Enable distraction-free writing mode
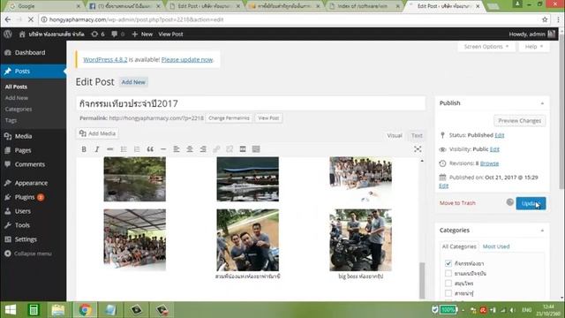Viewport: 565px width, 318px height. 418,149
